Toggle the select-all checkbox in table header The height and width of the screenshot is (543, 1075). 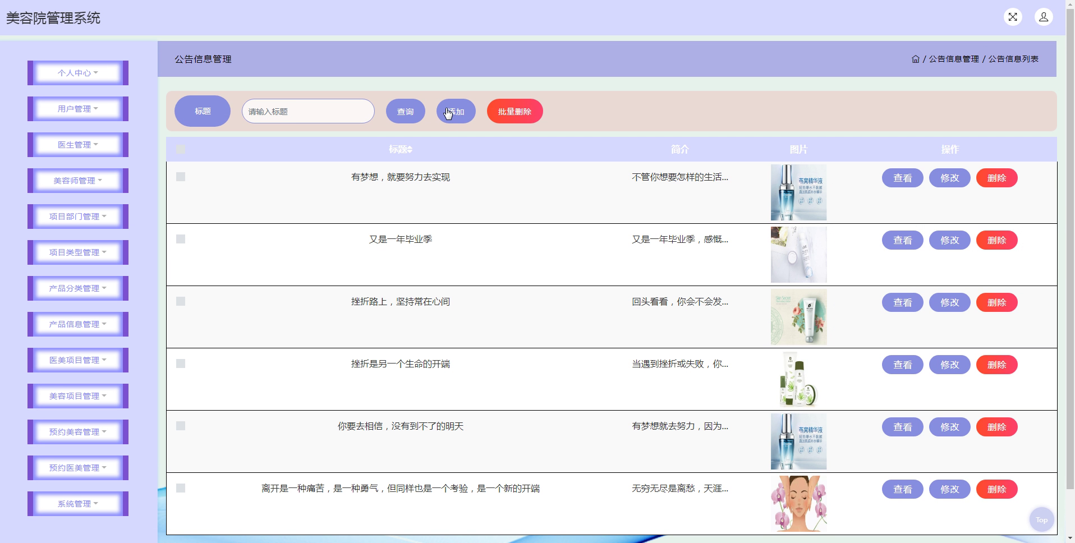[181, 149]
